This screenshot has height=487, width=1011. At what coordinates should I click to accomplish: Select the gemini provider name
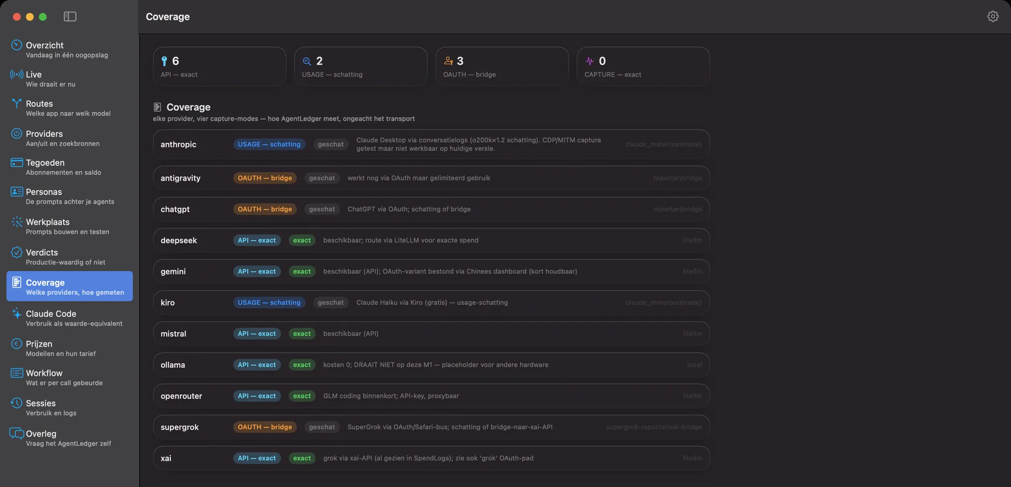click(173, 272)
